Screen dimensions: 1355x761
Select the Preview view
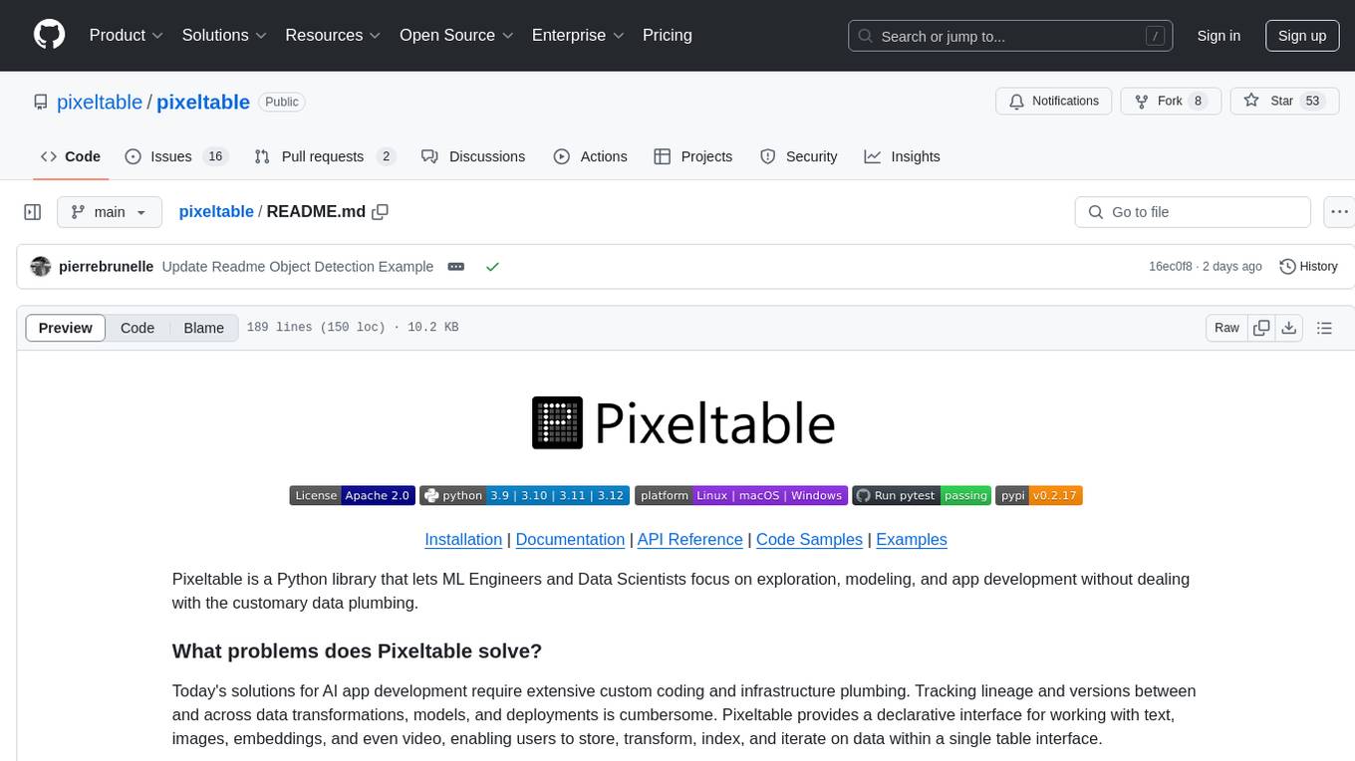66,328
